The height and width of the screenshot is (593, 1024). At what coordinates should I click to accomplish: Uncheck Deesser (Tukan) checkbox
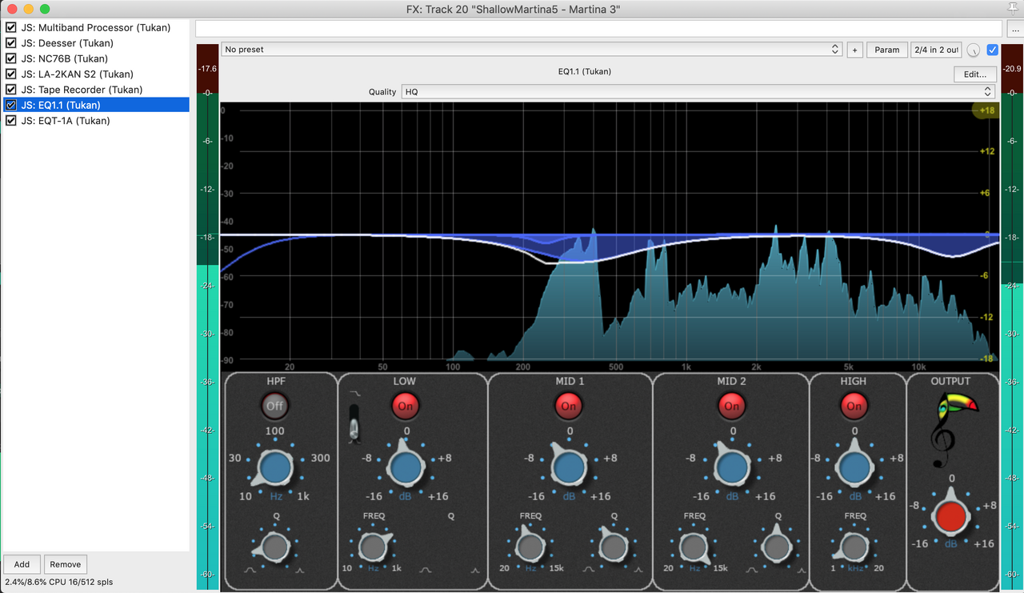[11, 43]
